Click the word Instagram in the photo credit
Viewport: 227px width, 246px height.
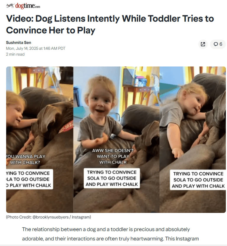coord(81,217)
